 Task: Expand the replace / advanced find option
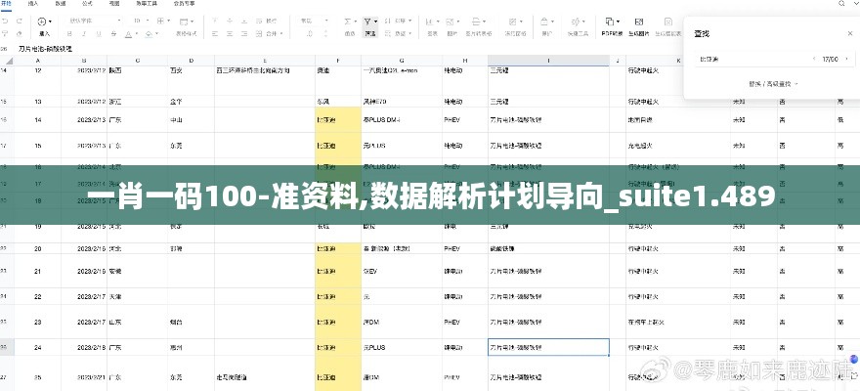coord(772,84)
